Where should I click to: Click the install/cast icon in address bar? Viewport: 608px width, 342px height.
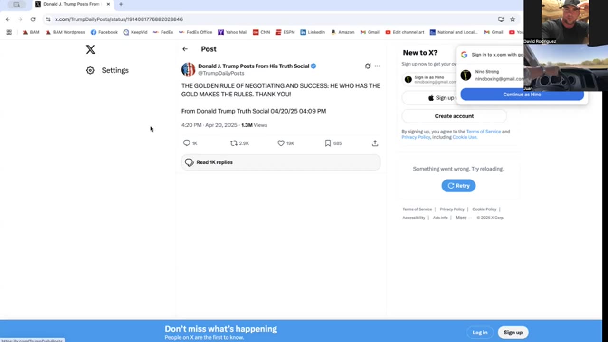point(501,19)
